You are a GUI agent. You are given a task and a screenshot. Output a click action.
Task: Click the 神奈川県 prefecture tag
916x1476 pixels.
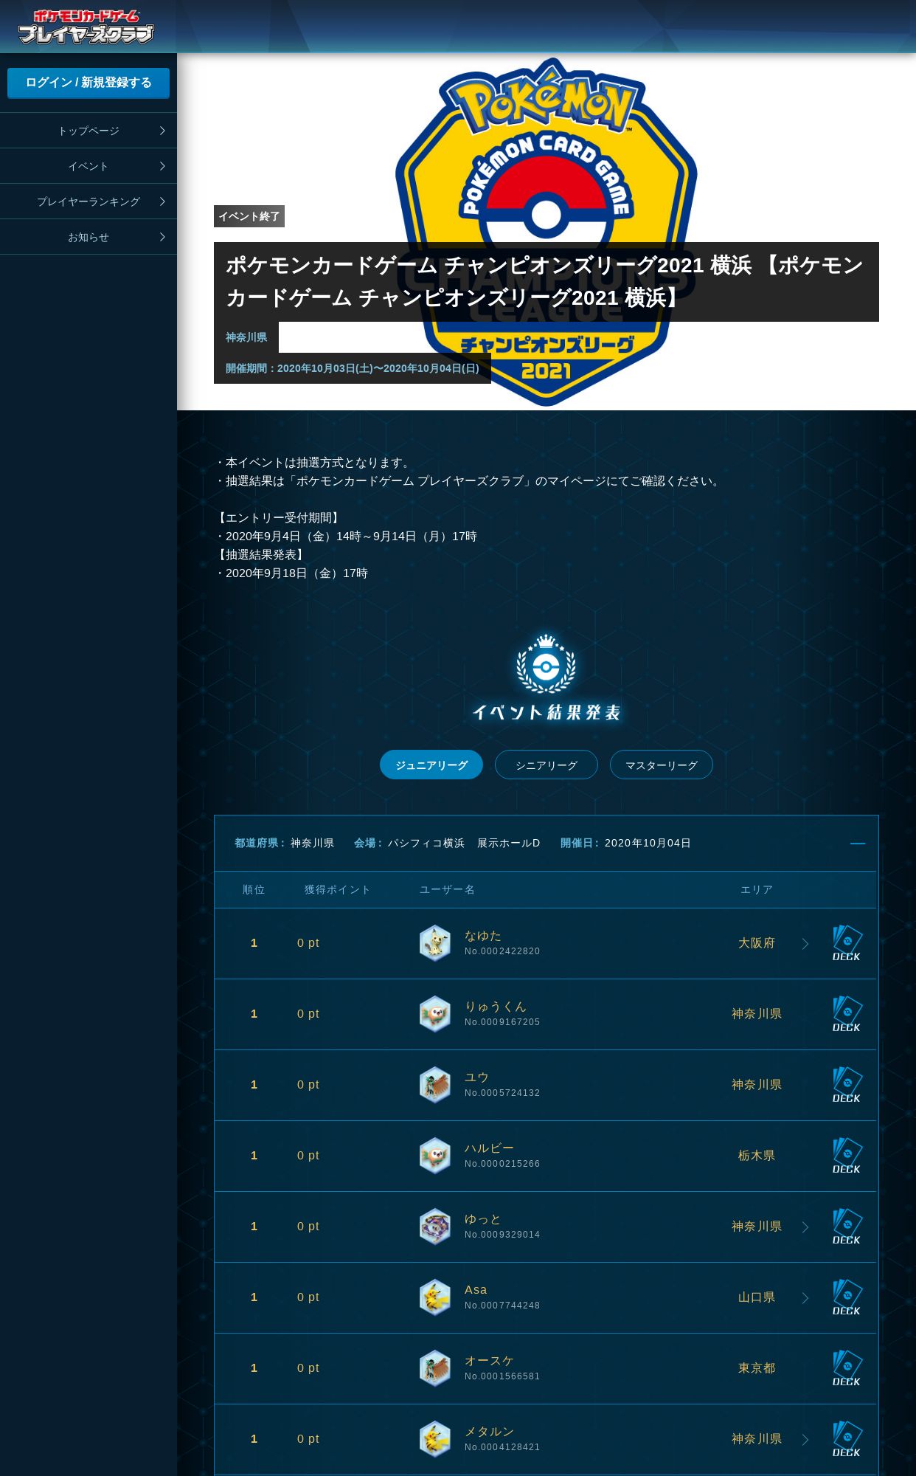pyautogui.click(x=246, y=337)
